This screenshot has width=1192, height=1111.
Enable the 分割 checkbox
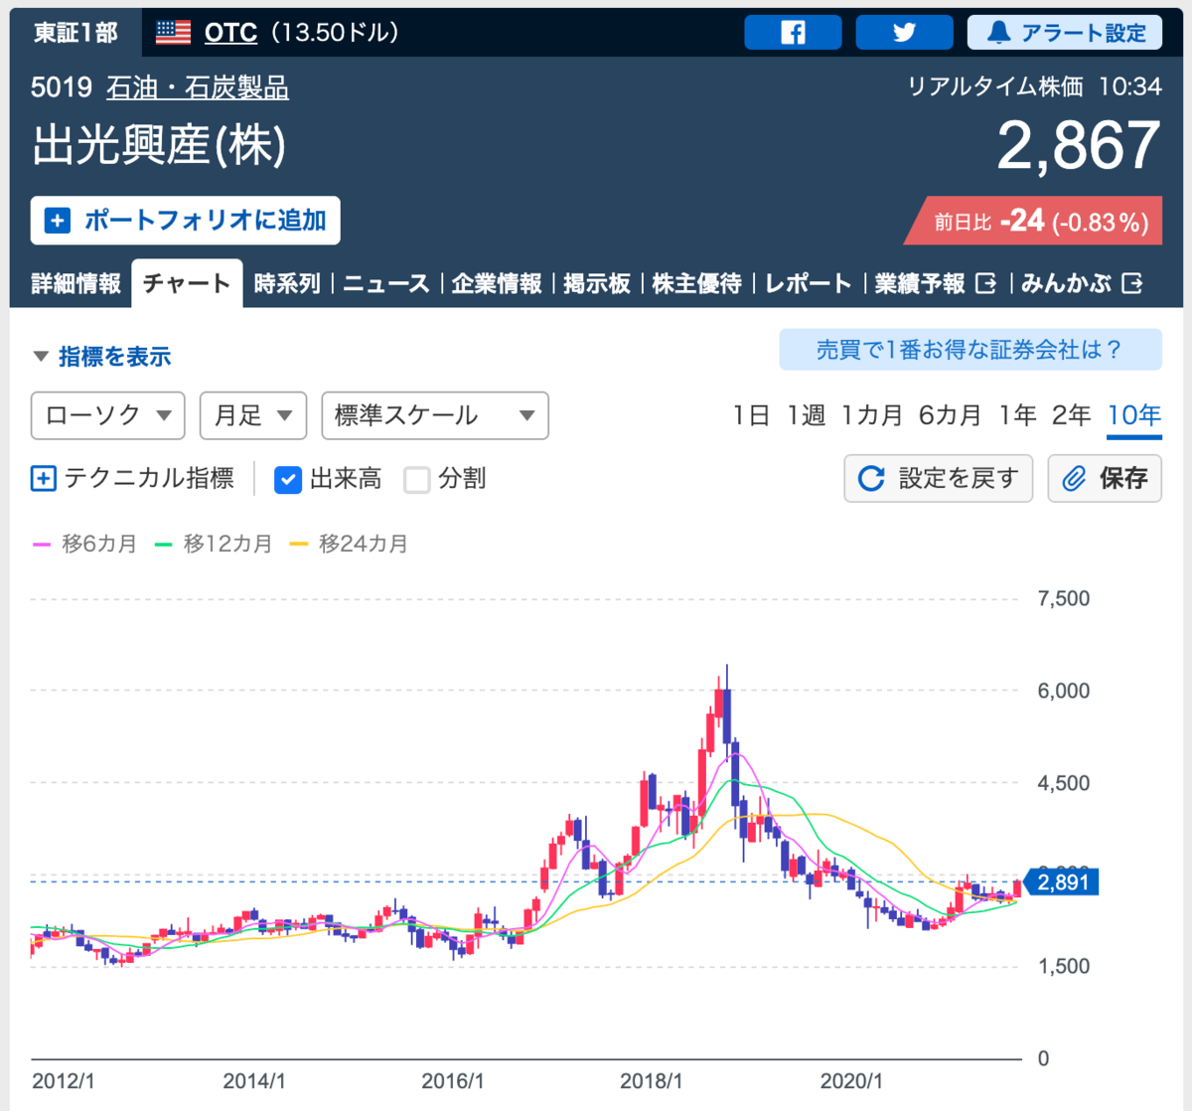417,480
